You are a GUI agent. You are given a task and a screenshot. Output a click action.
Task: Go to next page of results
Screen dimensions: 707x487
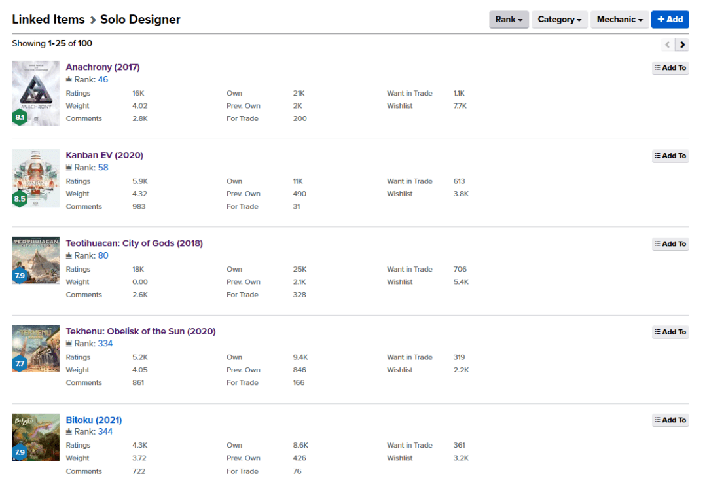683,45
